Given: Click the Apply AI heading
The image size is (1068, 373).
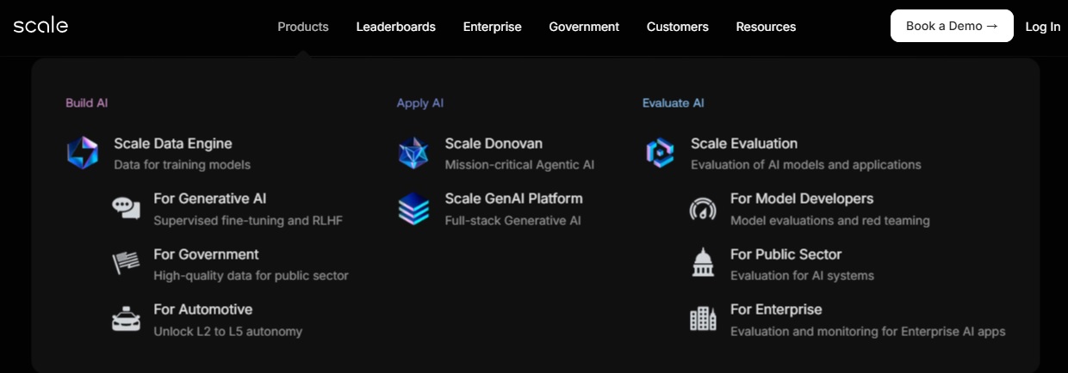Looking at the screenshot, I should (x=420, y=103).
